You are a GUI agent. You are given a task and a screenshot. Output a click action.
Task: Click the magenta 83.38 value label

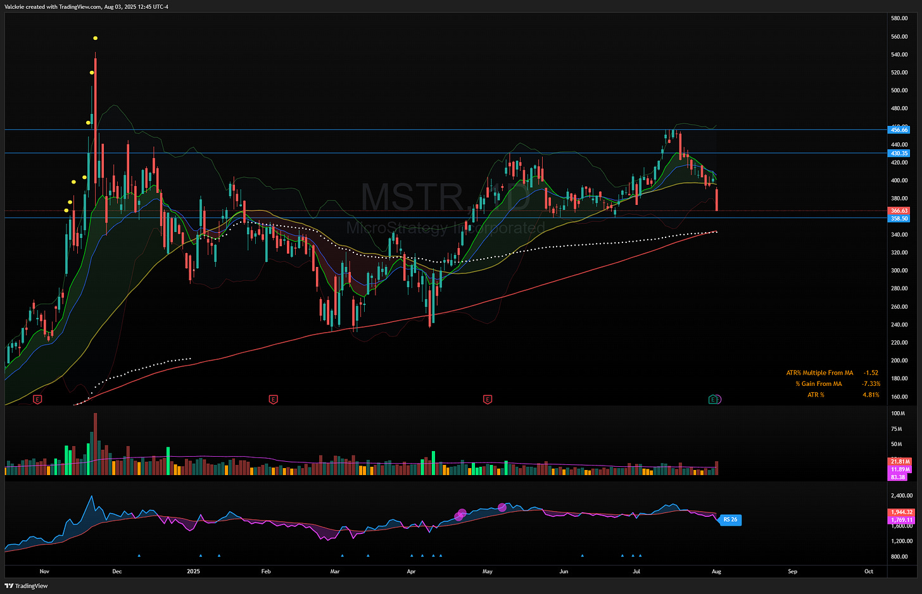point(898,477)
